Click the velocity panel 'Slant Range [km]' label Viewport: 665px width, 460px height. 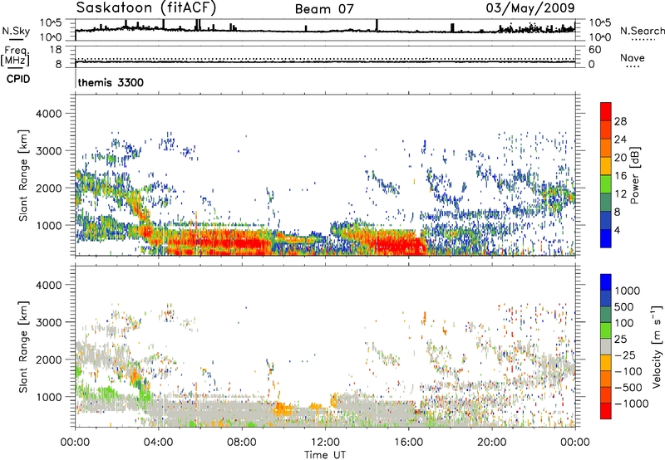23,346
